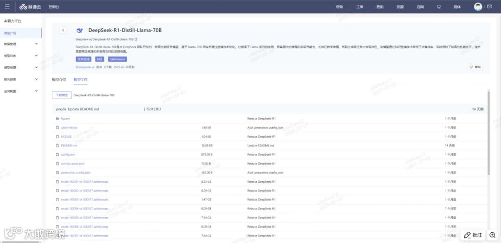Open 资源 in the top bar
The width and height of the screenshot is (501, 243).
400,6
